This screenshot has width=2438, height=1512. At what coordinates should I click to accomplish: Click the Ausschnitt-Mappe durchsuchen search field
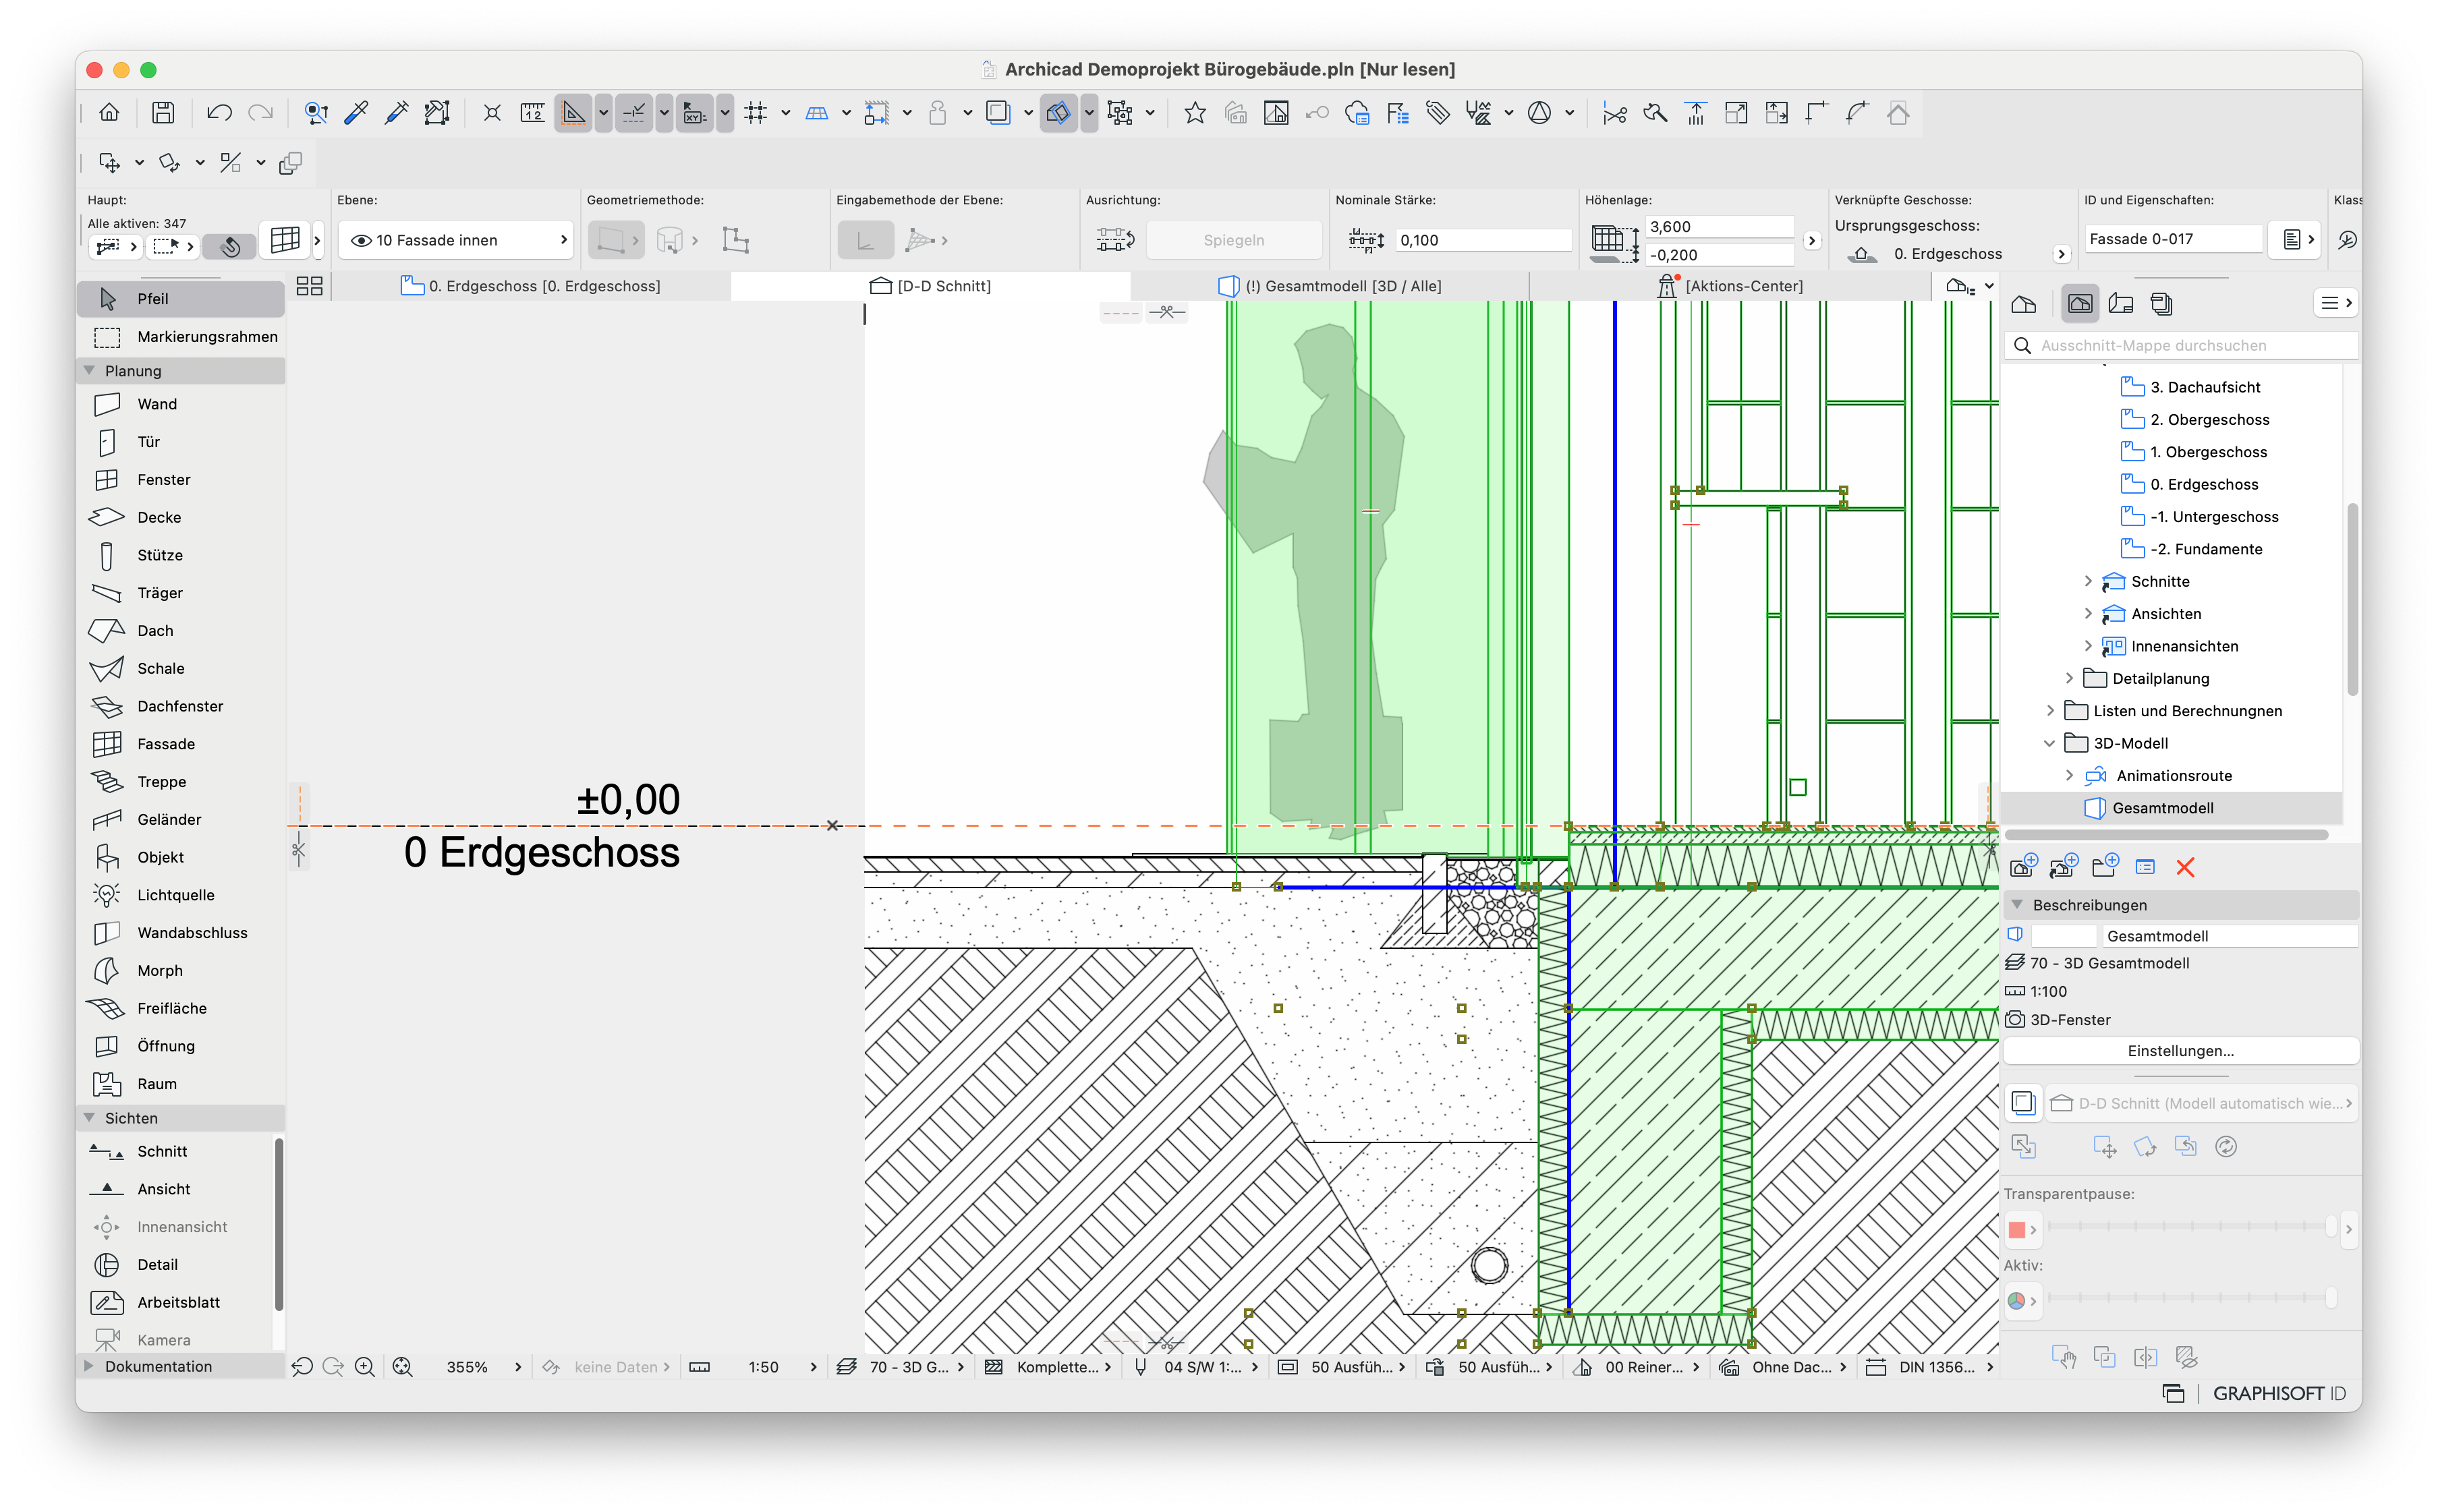tap(2181, 345)
